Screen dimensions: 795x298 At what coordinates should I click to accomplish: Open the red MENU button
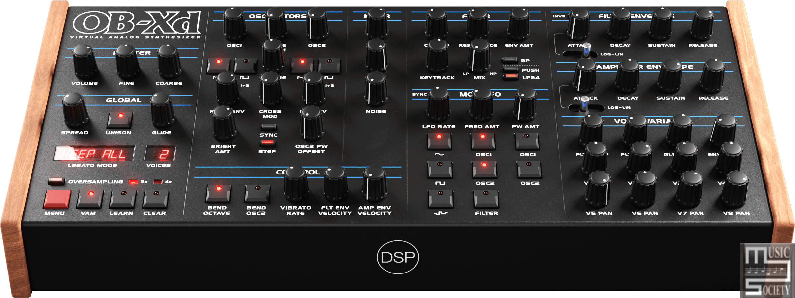point(57,199)
